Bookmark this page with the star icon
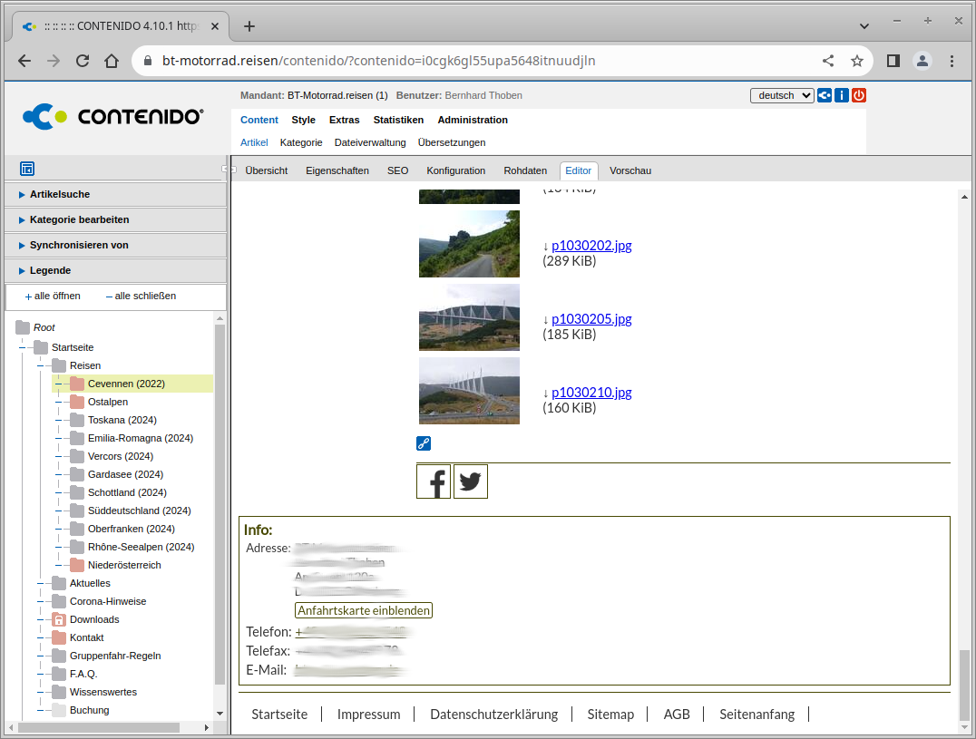 pos(856,61)
